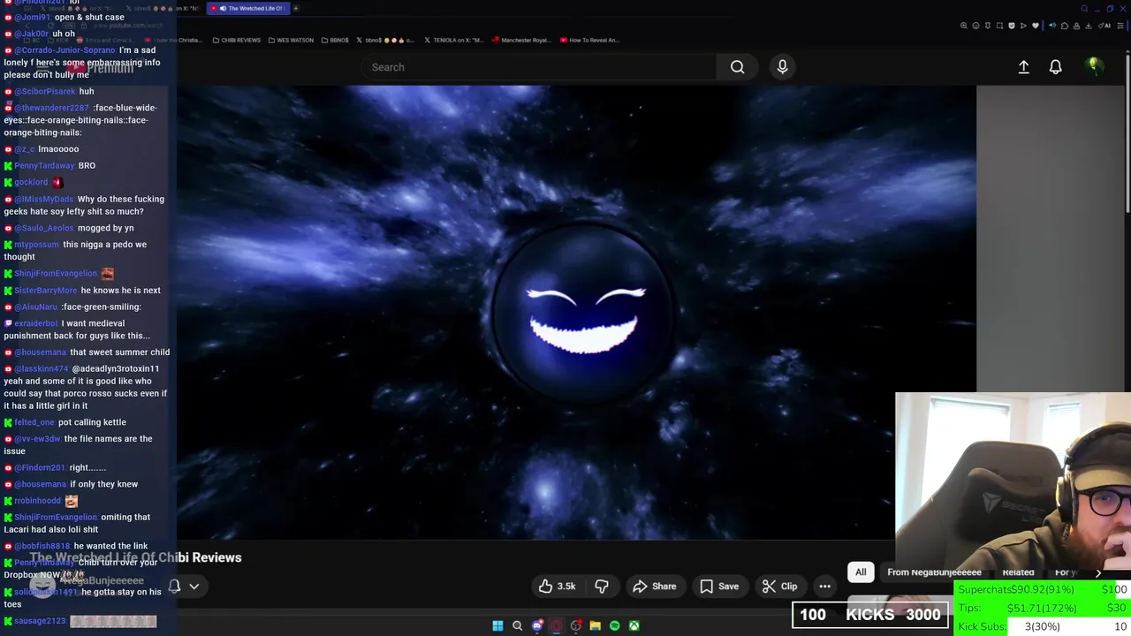Image resolution: width=1131 pixels, height=636 pixels.
Task: Toggle the channel subscription notification bell
Action: (x=175, y=586)
